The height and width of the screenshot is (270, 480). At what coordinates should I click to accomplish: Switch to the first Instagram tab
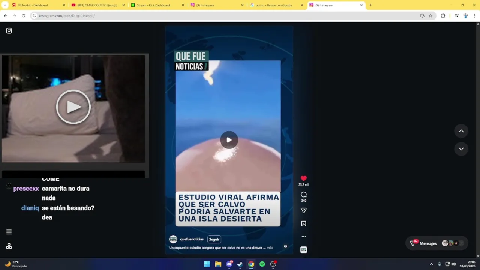click(217, 5)
